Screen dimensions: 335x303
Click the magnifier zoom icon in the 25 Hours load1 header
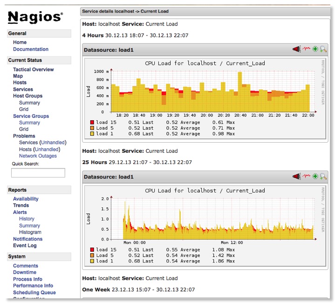tap(323, 176)
